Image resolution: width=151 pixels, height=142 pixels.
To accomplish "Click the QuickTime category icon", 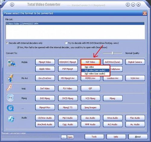I will pos(10,108).
